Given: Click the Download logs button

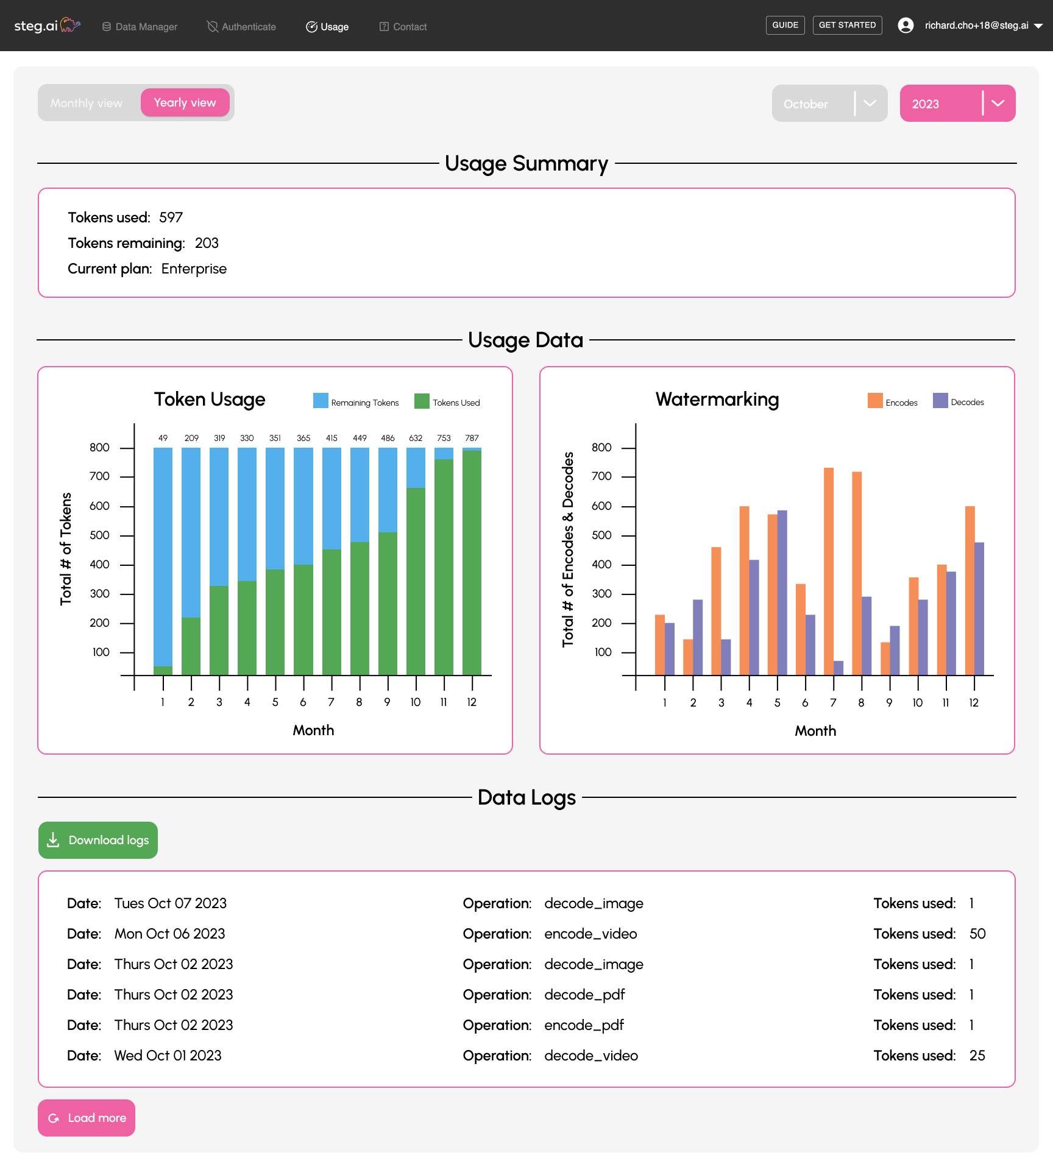Looking at the screenshot, I should (98, 840).
